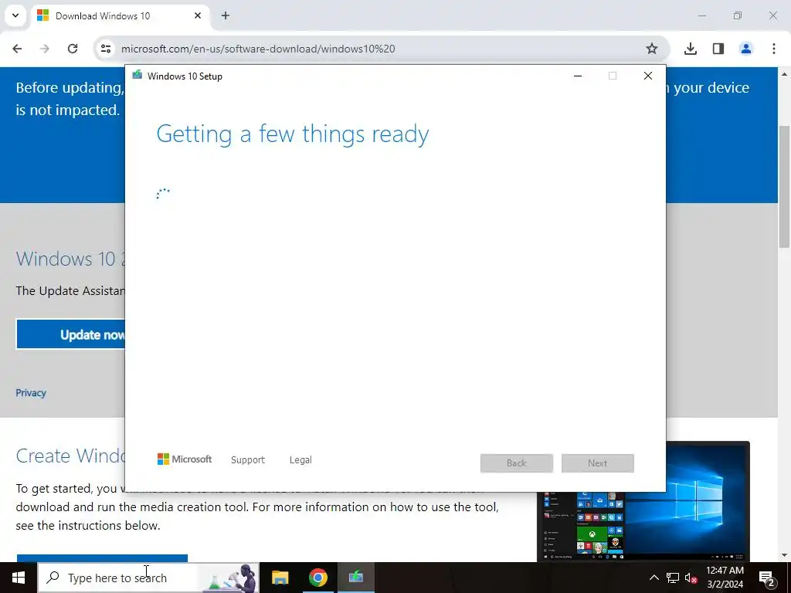Toggle Chrome side panel icon
Viewport: 791px width, 593px height.
(718, 49)
